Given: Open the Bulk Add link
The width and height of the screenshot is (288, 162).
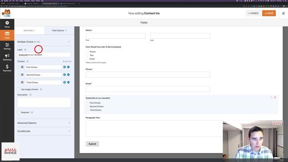Looking at the screenshot, I should click(67, 61).
